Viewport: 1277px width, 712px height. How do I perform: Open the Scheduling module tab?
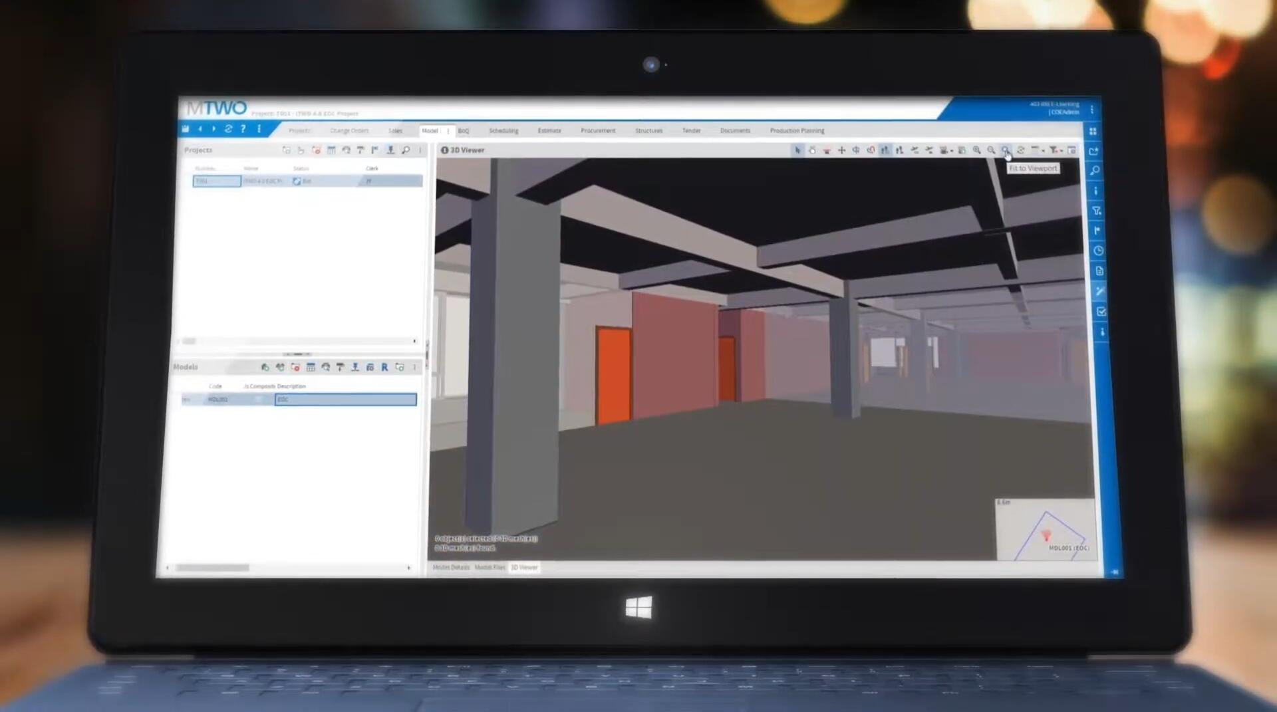click(x=503, y=131)
